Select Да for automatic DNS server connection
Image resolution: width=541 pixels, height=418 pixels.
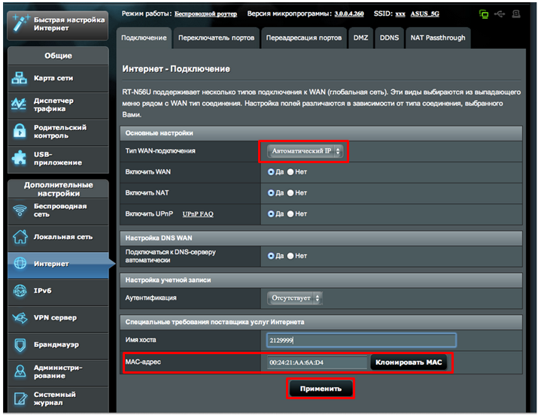pyautogui.click(x=271, y=256)
